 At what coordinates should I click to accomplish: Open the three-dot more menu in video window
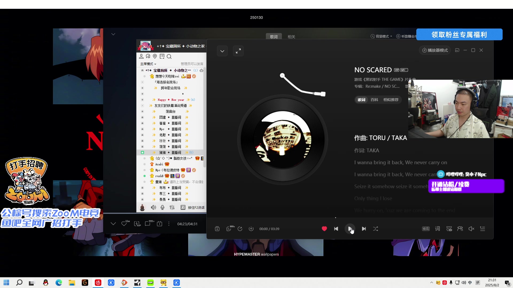[169, 224]
